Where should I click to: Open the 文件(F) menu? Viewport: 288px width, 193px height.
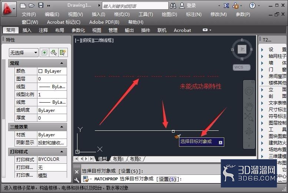29,14
